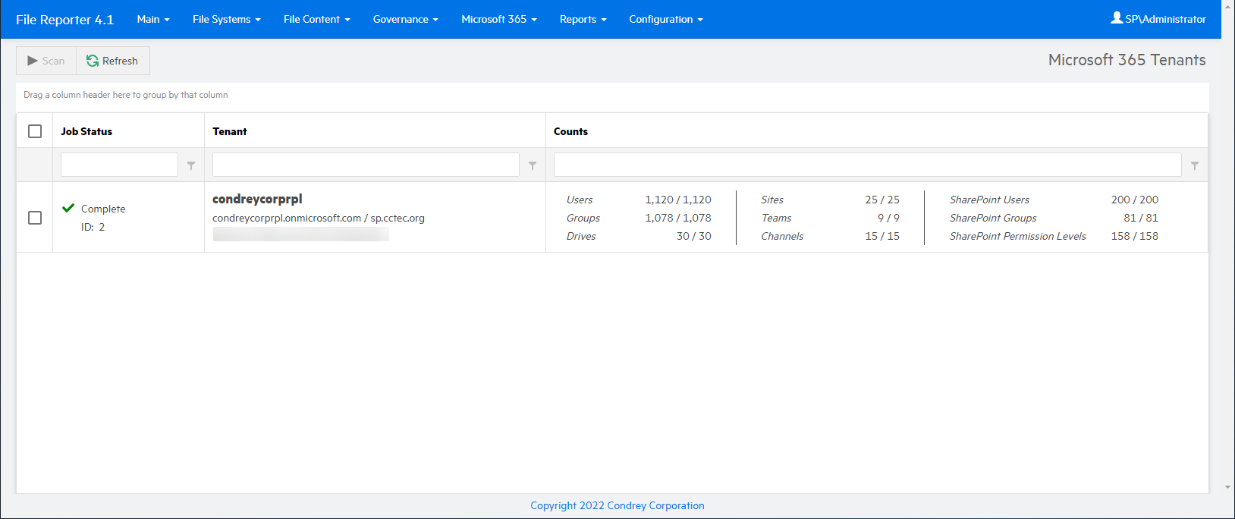The height and width of the screenshot is (519, 1235).
Task: Open the File Content menu
Action: click(316, 19)
